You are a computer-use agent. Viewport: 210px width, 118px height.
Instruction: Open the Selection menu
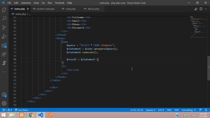26,3
